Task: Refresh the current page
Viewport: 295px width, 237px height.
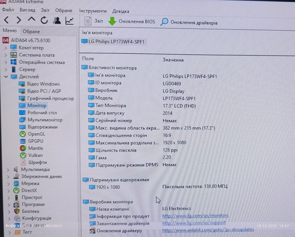Action: [44, 20]
